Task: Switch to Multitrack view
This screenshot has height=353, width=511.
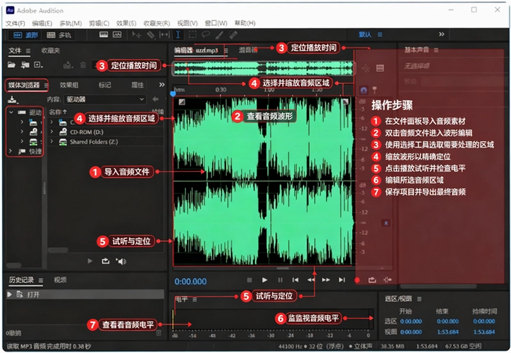Action: pyautogui.click(x=59, y=35)
